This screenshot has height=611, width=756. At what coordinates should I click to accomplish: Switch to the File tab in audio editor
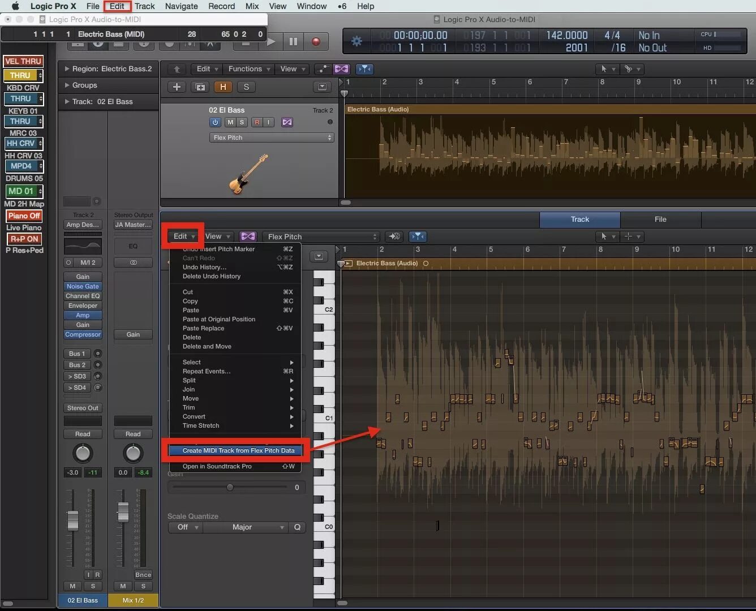pyautogui.click(x=660, y=220)
